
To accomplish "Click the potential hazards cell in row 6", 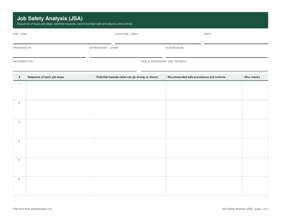I will tap(130, 186).
